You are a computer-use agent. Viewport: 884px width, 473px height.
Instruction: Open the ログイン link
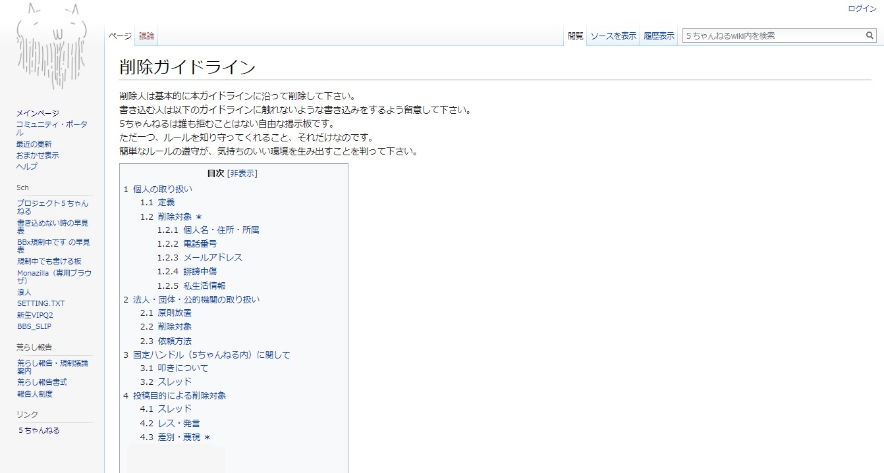click(862, 9)
